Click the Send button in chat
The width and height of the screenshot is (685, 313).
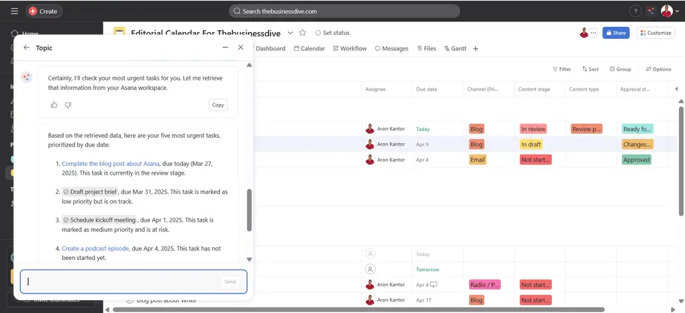pyautogui.click(x=230, y=281)
